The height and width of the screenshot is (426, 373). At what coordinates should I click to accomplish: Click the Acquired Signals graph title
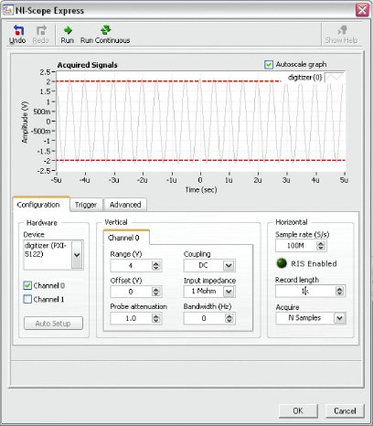[88, 65]
